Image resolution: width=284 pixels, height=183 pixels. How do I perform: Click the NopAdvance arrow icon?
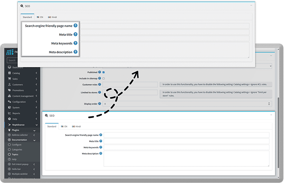coord(9,125)
